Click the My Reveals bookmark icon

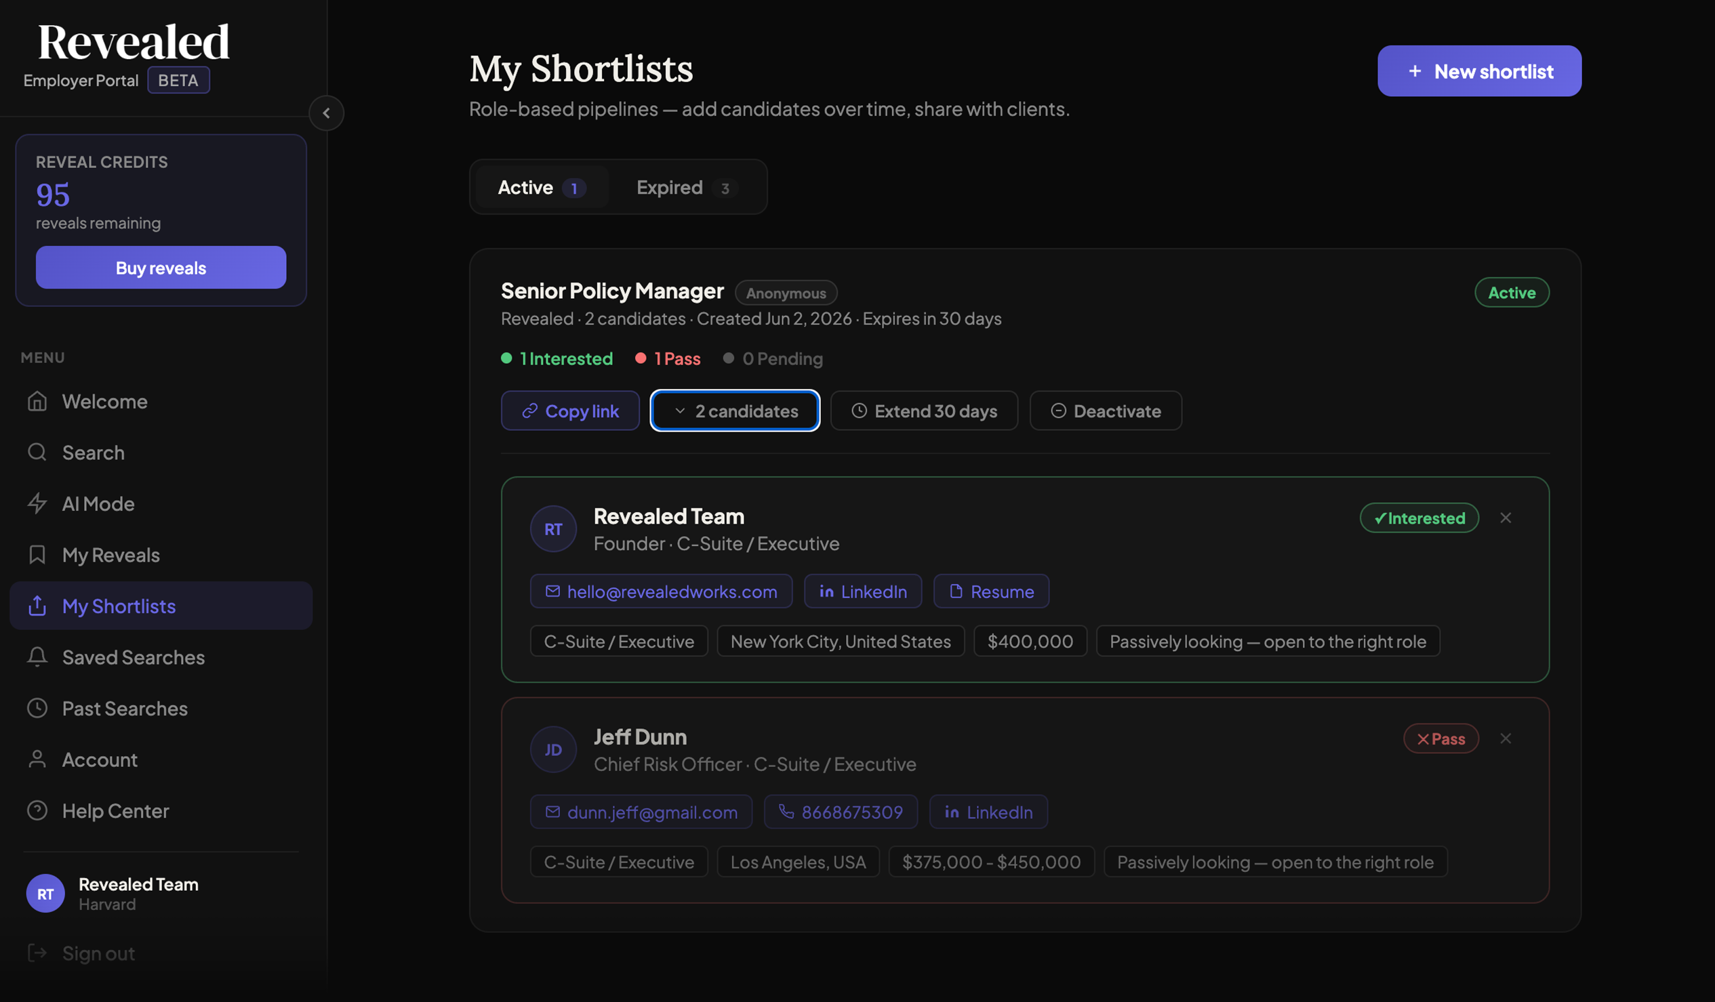click(37, 555)
